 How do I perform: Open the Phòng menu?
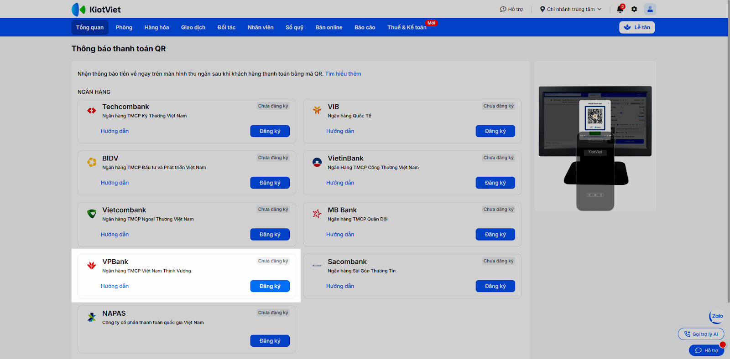(x=124, y=27)
